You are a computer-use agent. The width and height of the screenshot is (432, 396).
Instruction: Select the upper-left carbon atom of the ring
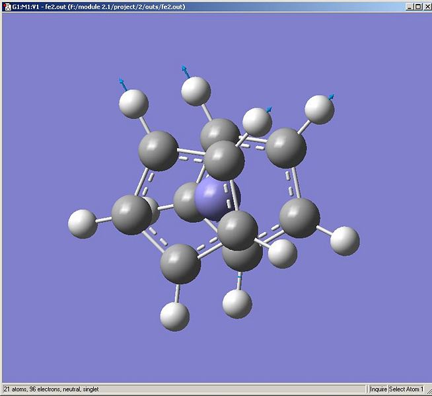[x=159, y=151]
